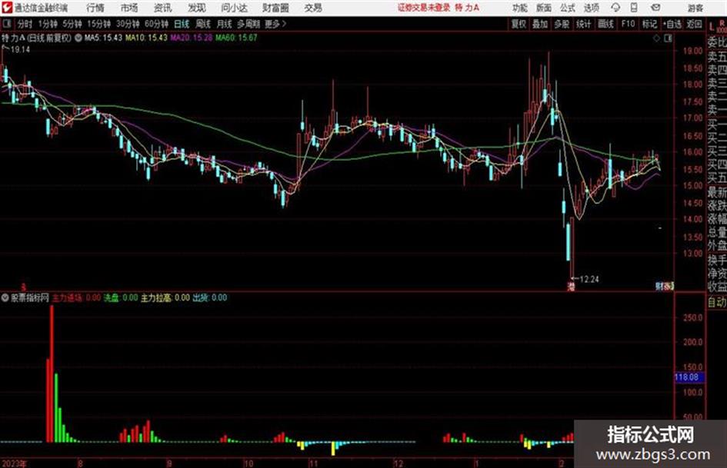Open the 版面 menu

(543, 8)
